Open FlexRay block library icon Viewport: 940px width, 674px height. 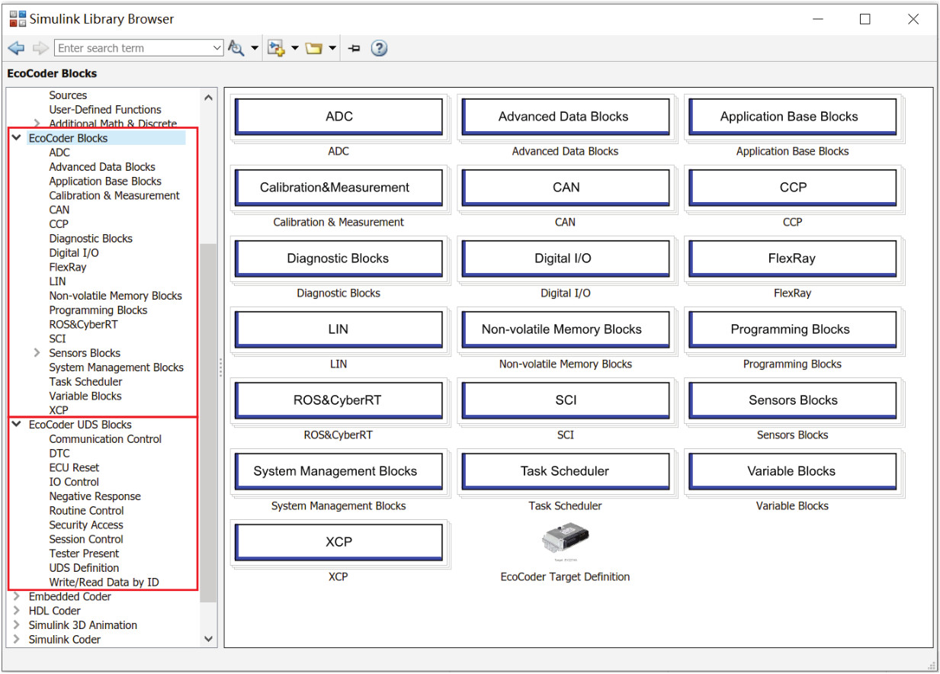[x=792, y=258]
